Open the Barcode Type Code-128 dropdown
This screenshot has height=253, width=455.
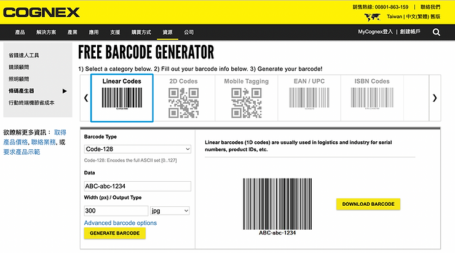click(x=138, y=149)
